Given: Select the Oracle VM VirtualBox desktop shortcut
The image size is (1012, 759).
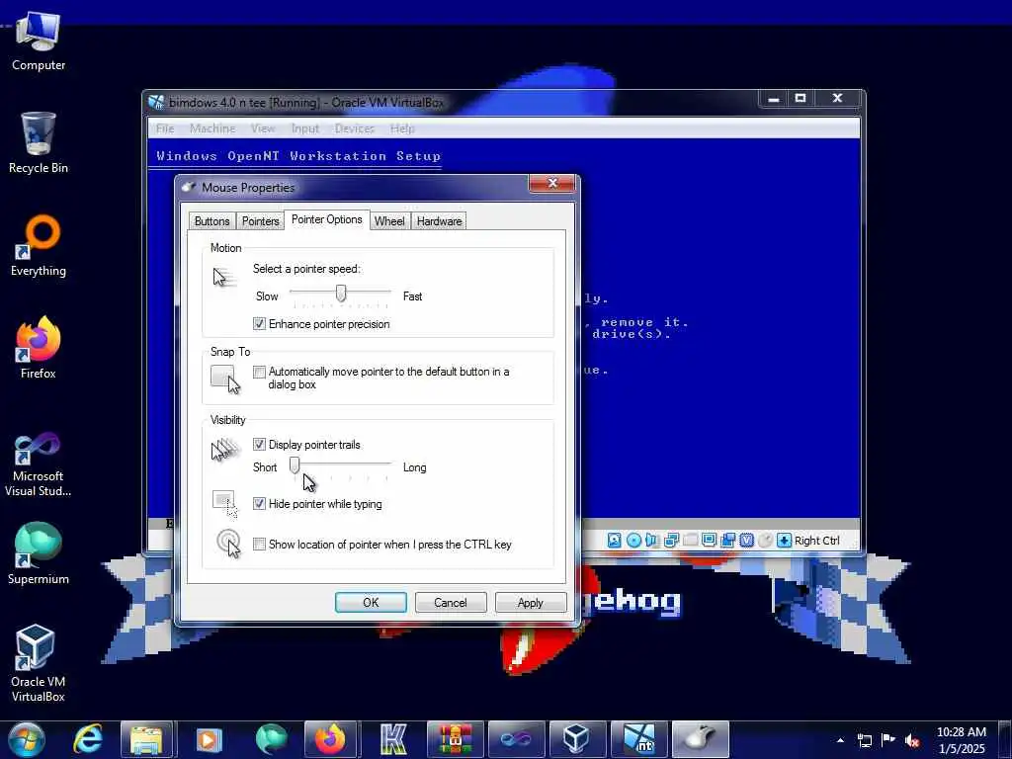Looking at the screenshot, I should [39, 663].
